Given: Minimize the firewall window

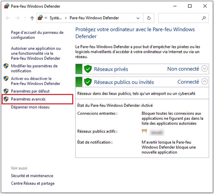Looking at the screenshot, I should [x=175, y=6].
